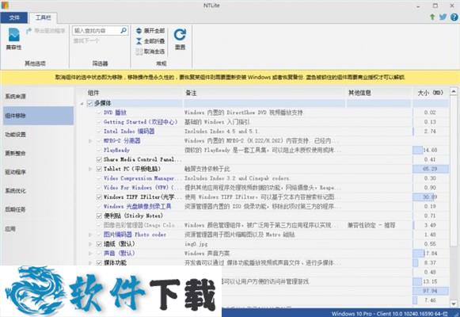Click the 展开全部 expand-all icon
Viewport: 460px width, 317px height.
pos(139,31)
